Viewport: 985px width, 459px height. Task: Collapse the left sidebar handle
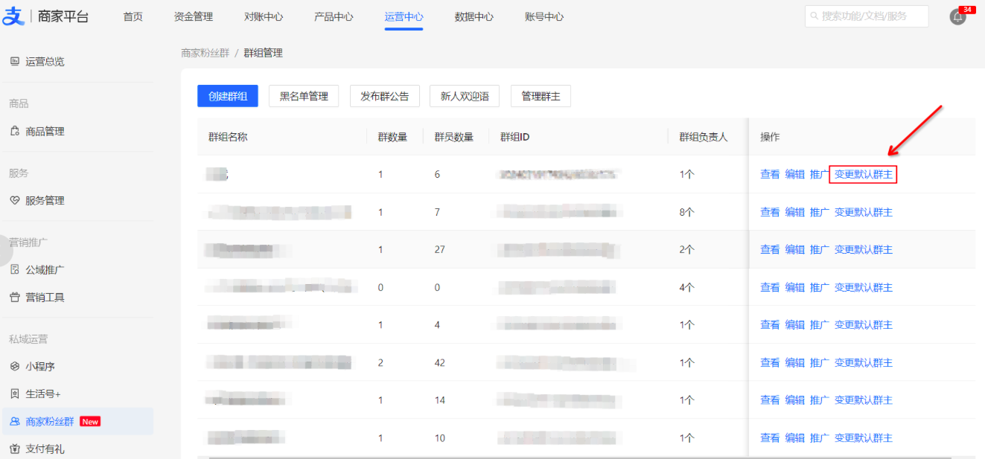tap(6, 254)
